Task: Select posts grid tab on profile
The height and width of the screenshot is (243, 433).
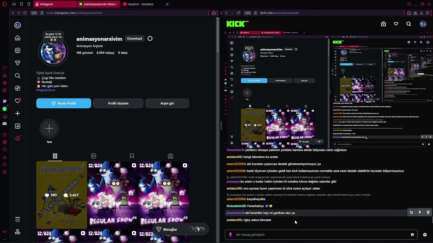Action: click(55, 156)
